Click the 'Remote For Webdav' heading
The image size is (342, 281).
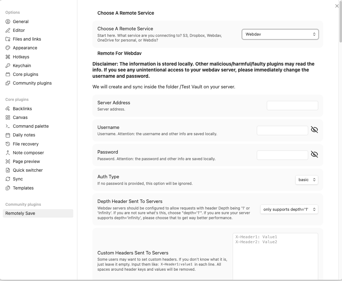tap(120, 53)
